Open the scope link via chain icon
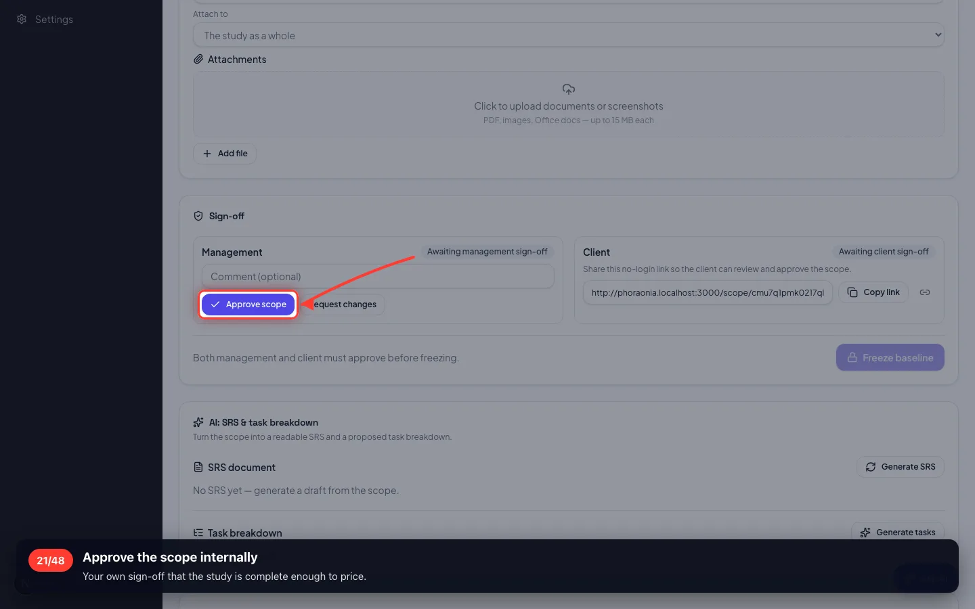This screenshot has width=975, height=609. coord(925,292)
